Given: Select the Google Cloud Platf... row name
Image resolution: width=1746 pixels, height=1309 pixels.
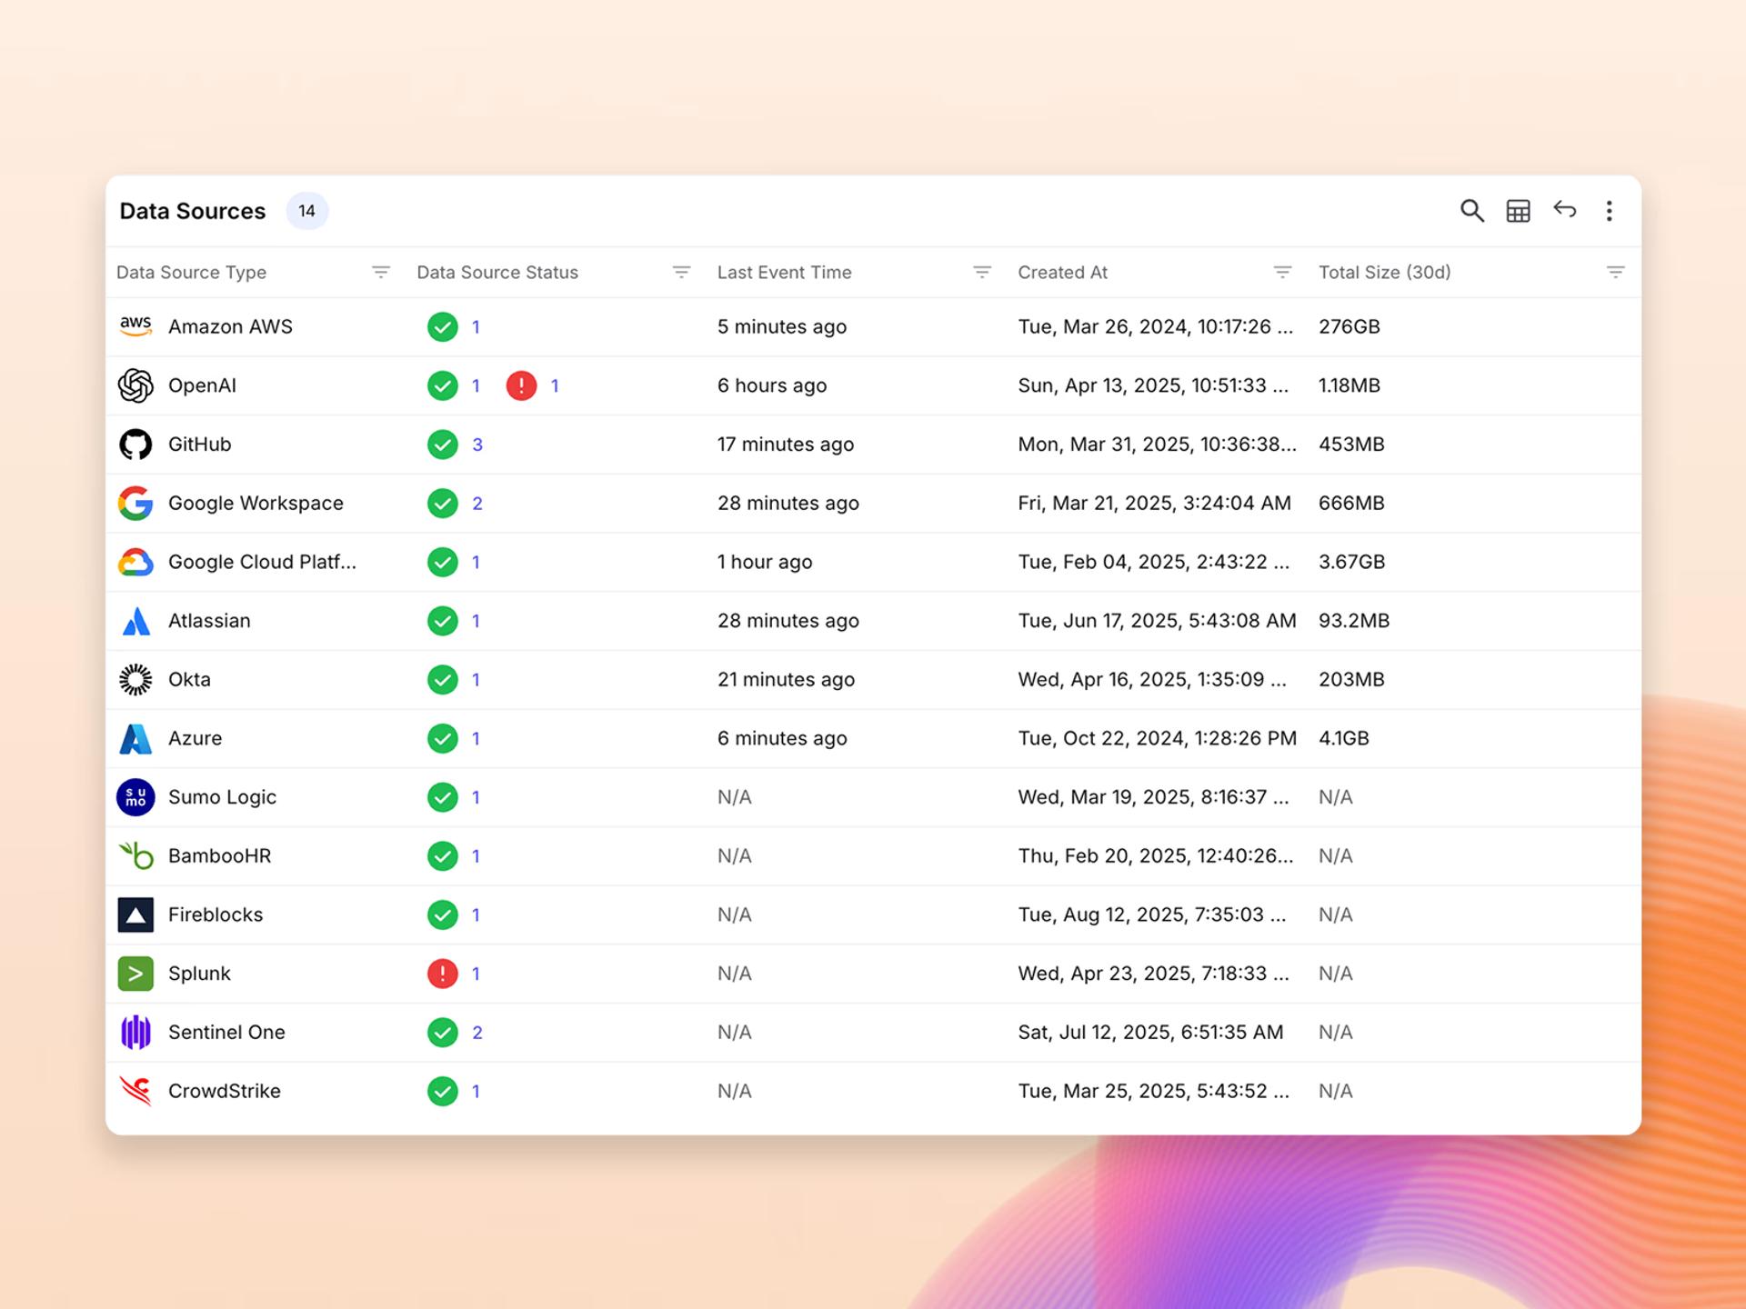Looking at the screenshot, I should click(262, 562).
